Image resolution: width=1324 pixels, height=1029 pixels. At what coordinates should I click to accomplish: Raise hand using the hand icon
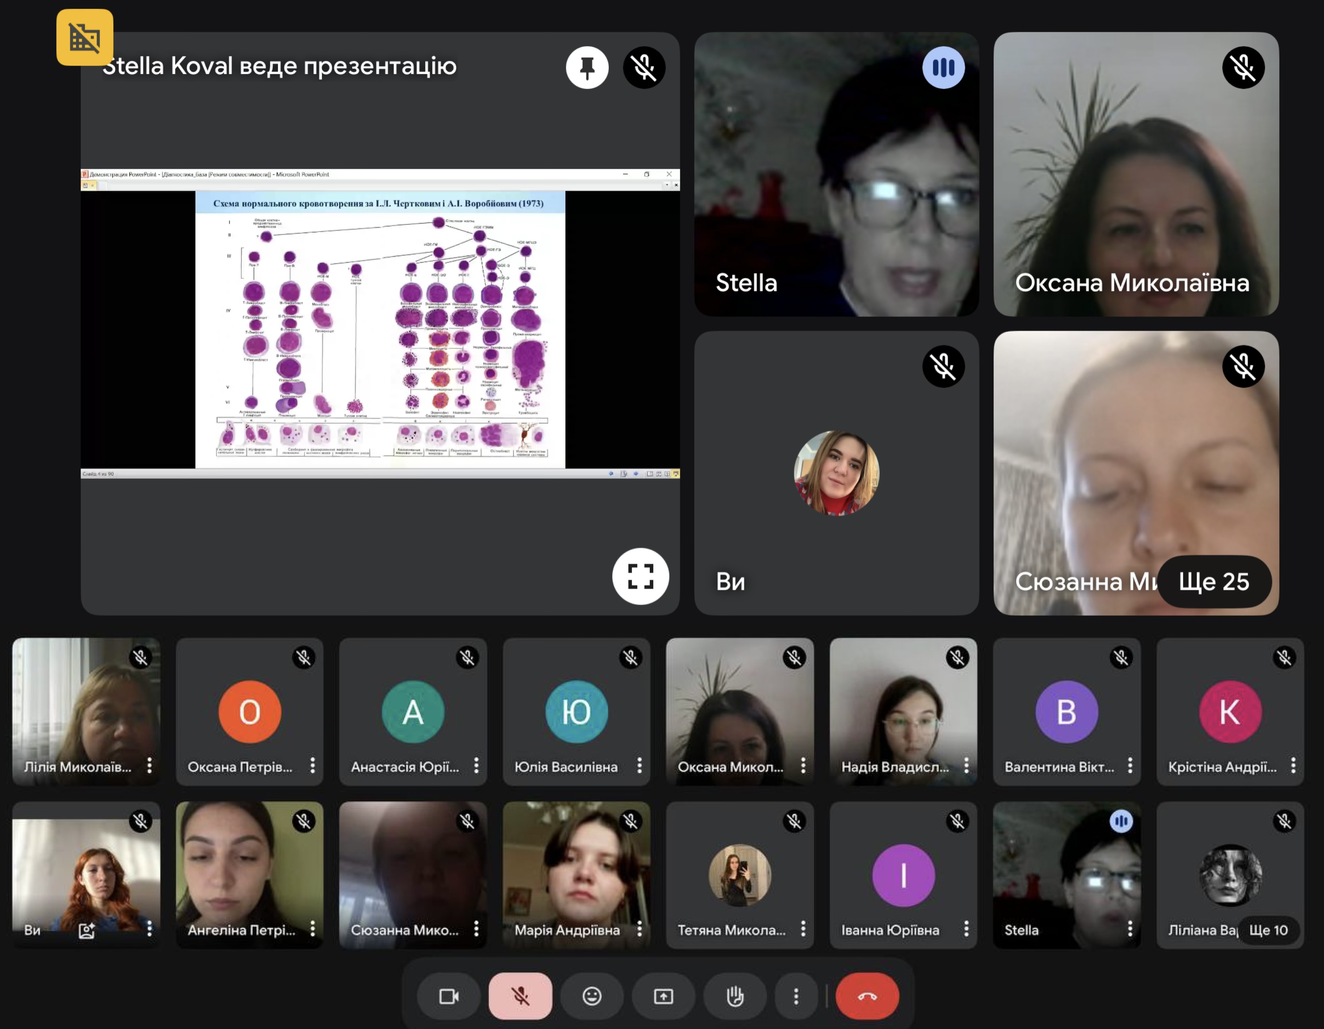735,996
